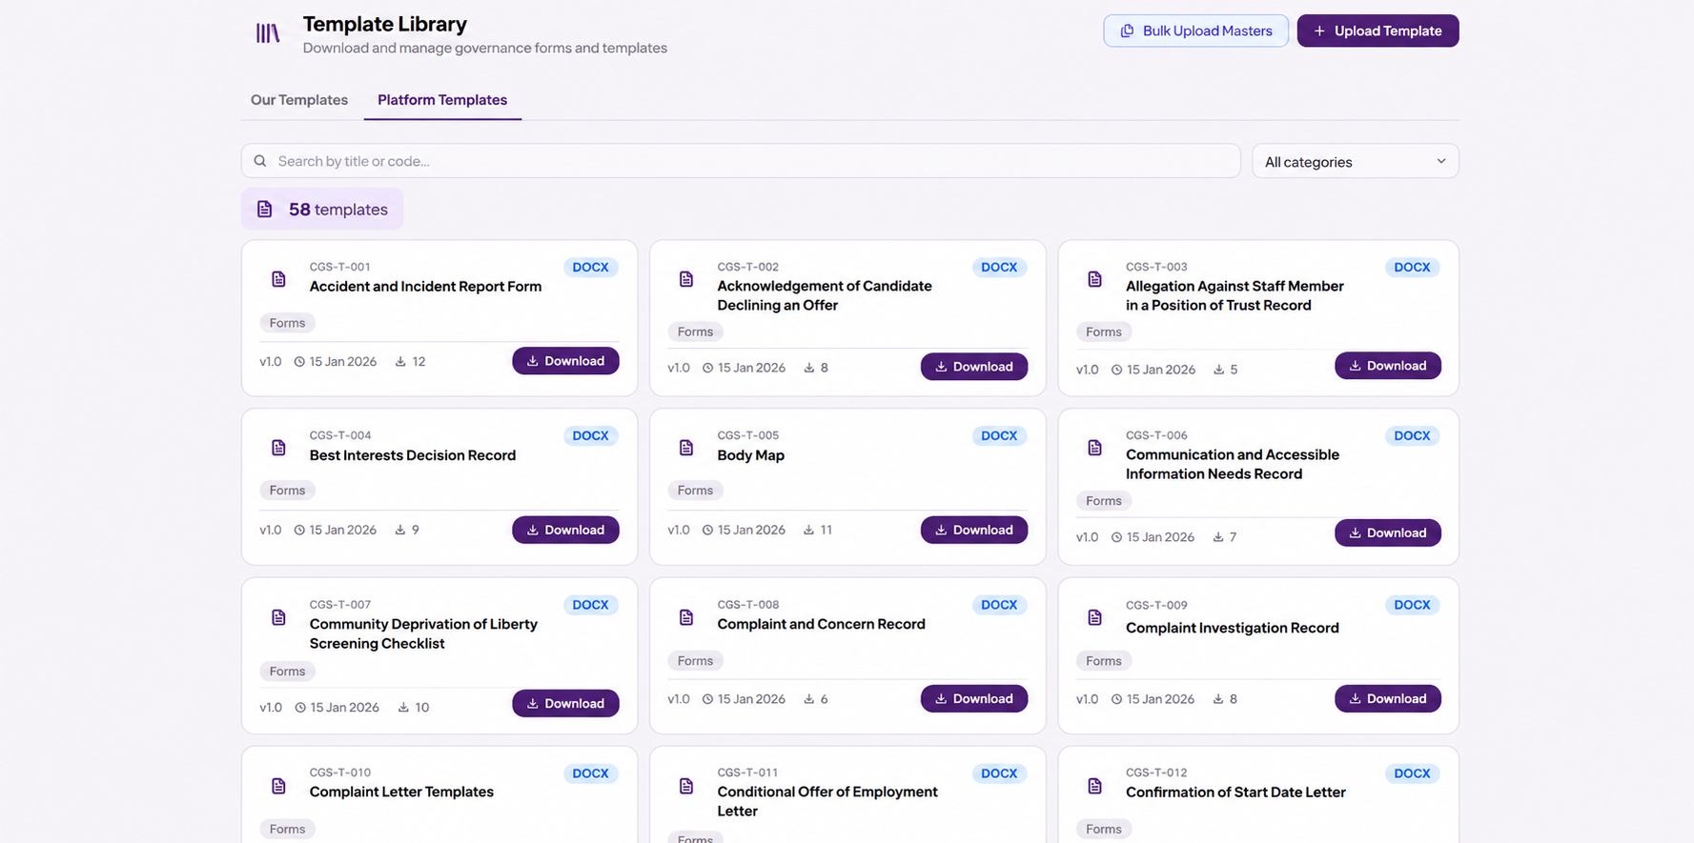Select the Platform Templates tab
Screen dimensions: 1694x843
point(442,100)
